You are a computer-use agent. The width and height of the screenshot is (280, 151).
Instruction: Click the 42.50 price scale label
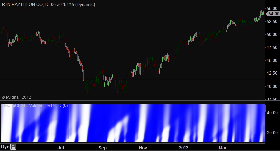pyautogui.click(x=272, y=73)
